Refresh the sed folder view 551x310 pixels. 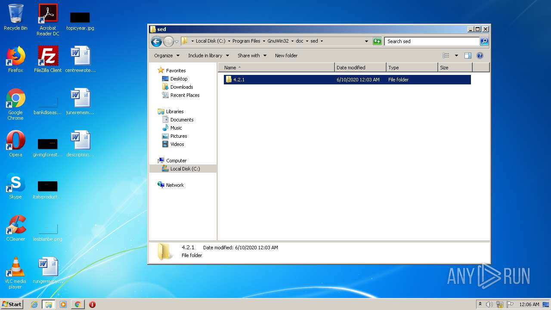377,41
